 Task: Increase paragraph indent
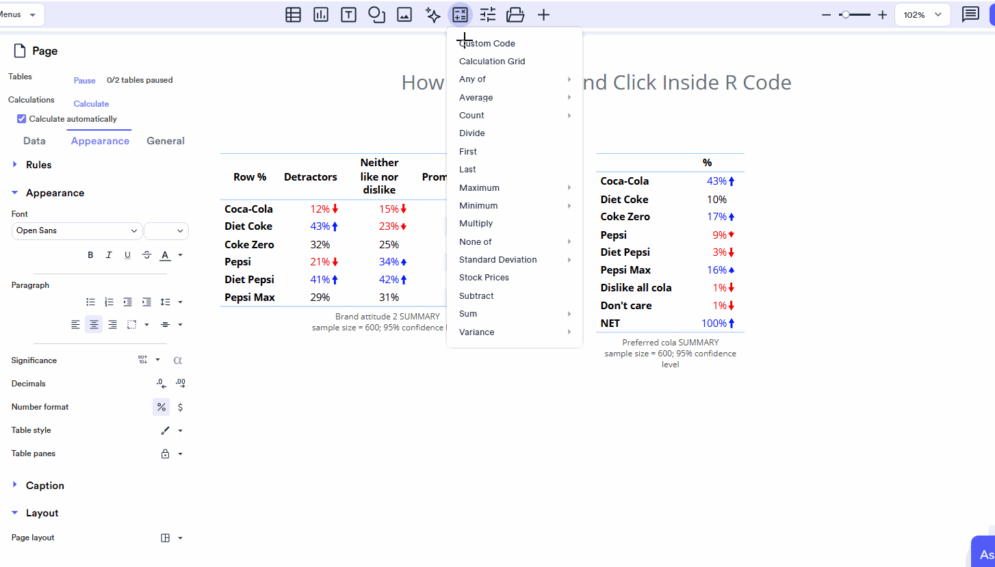(x=146, y=302)
